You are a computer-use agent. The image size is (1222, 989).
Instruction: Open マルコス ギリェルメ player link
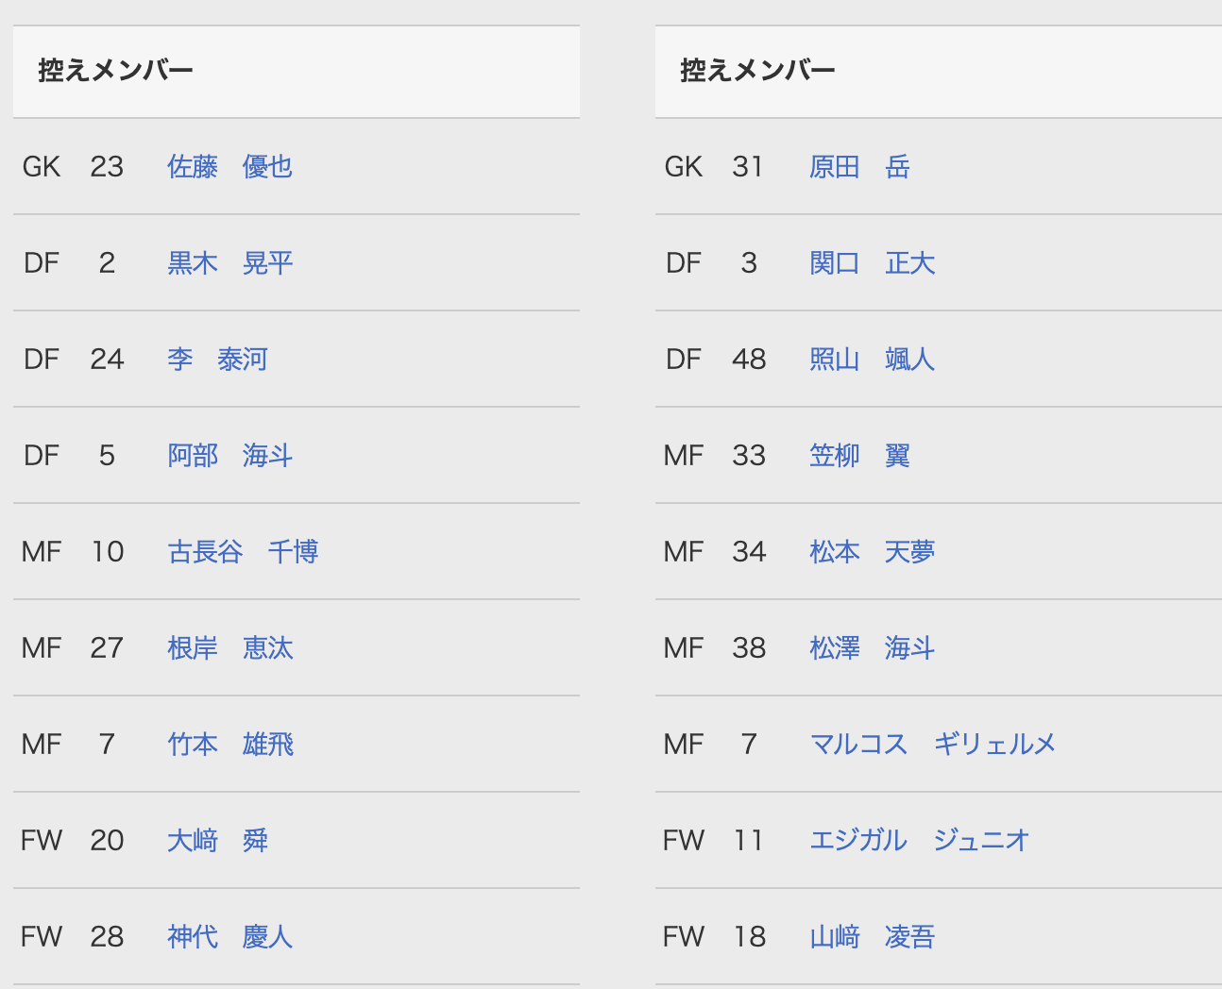click(932, 745)
